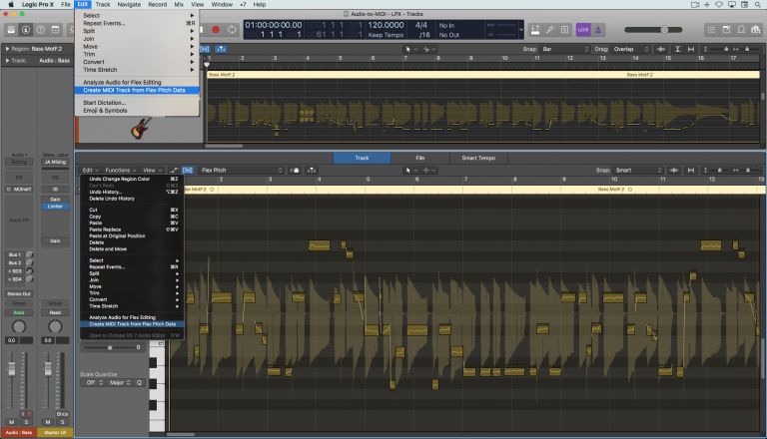The width and height of the screenshot is (767, 439).
Task: Mute the Audio Bass channel strip
Action: tap(12, 422)
